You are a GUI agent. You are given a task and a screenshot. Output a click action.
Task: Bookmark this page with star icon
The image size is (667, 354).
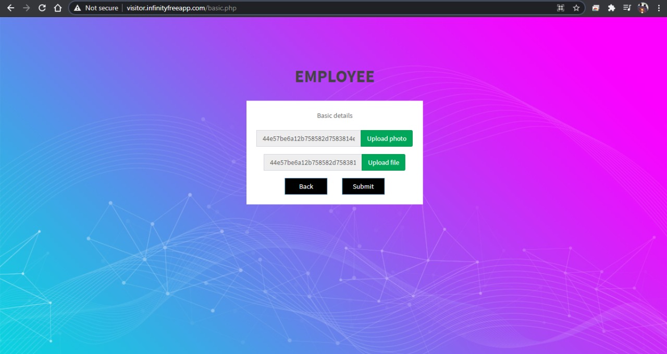pyautogui.click(x=576, y=8)
